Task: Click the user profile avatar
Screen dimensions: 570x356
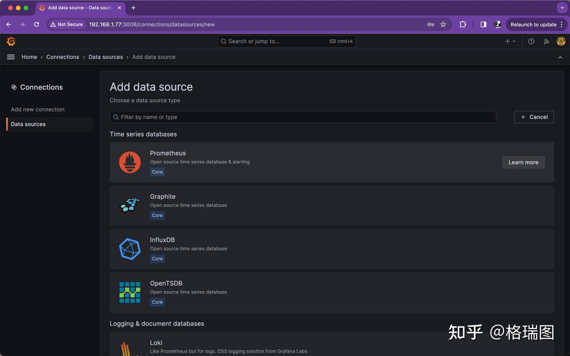Action: click(x=561, y=41)
